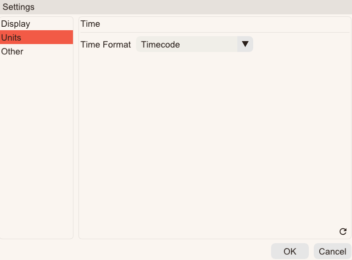Dismiss the Settings dialog with Cancel

click(333, 252)
